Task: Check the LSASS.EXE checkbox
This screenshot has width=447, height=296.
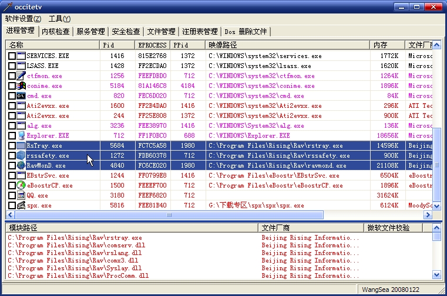Action: tap(12, 66)
